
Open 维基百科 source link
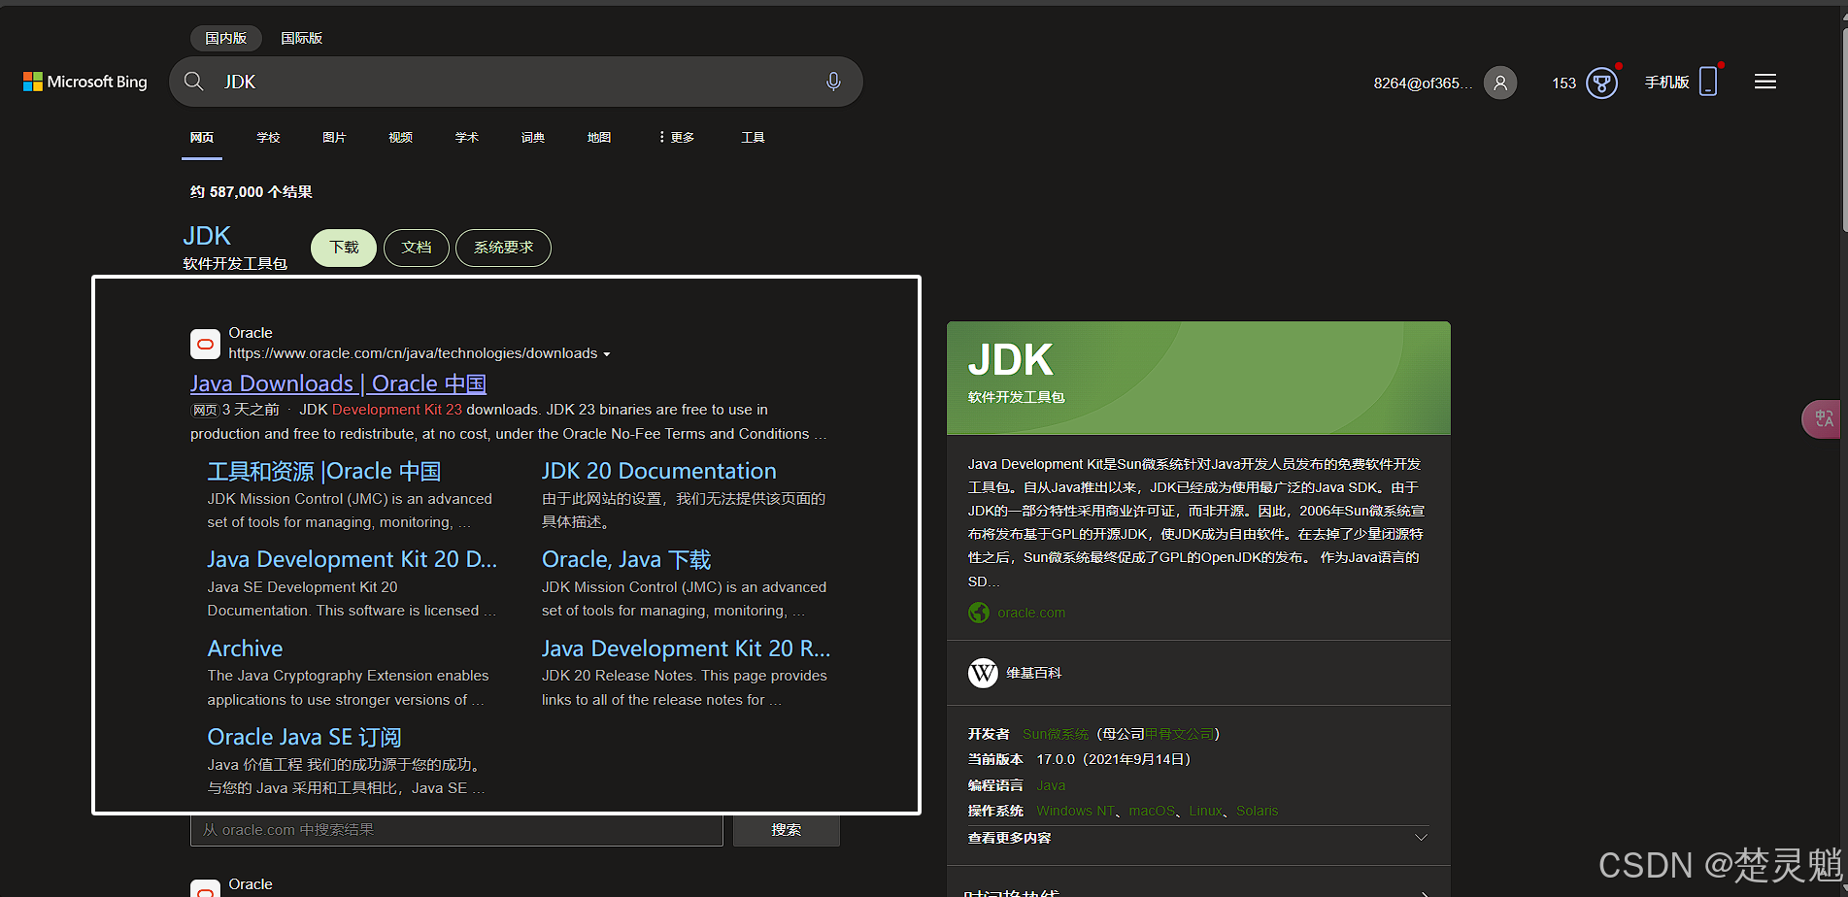1034,673
